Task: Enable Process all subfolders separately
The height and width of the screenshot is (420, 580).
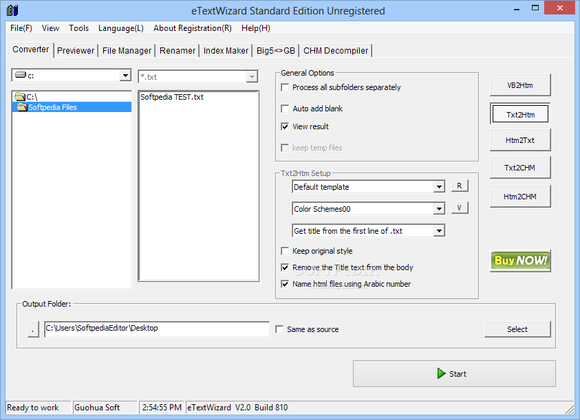Action: (285, 87)
